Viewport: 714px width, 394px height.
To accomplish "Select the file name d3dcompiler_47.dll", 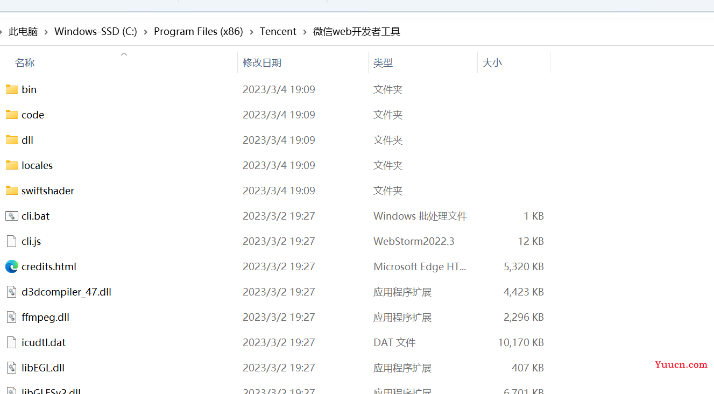I will coord(67,292).
